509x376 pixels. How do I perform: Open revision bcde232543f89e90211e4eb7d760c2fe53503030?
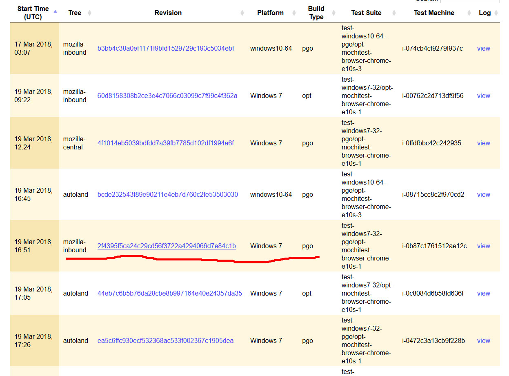168,194
